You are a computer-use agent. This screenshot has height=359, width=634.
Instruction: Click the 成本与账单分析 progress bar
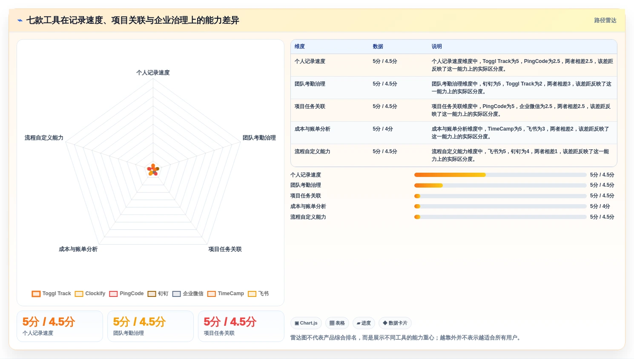coord(500,206)
